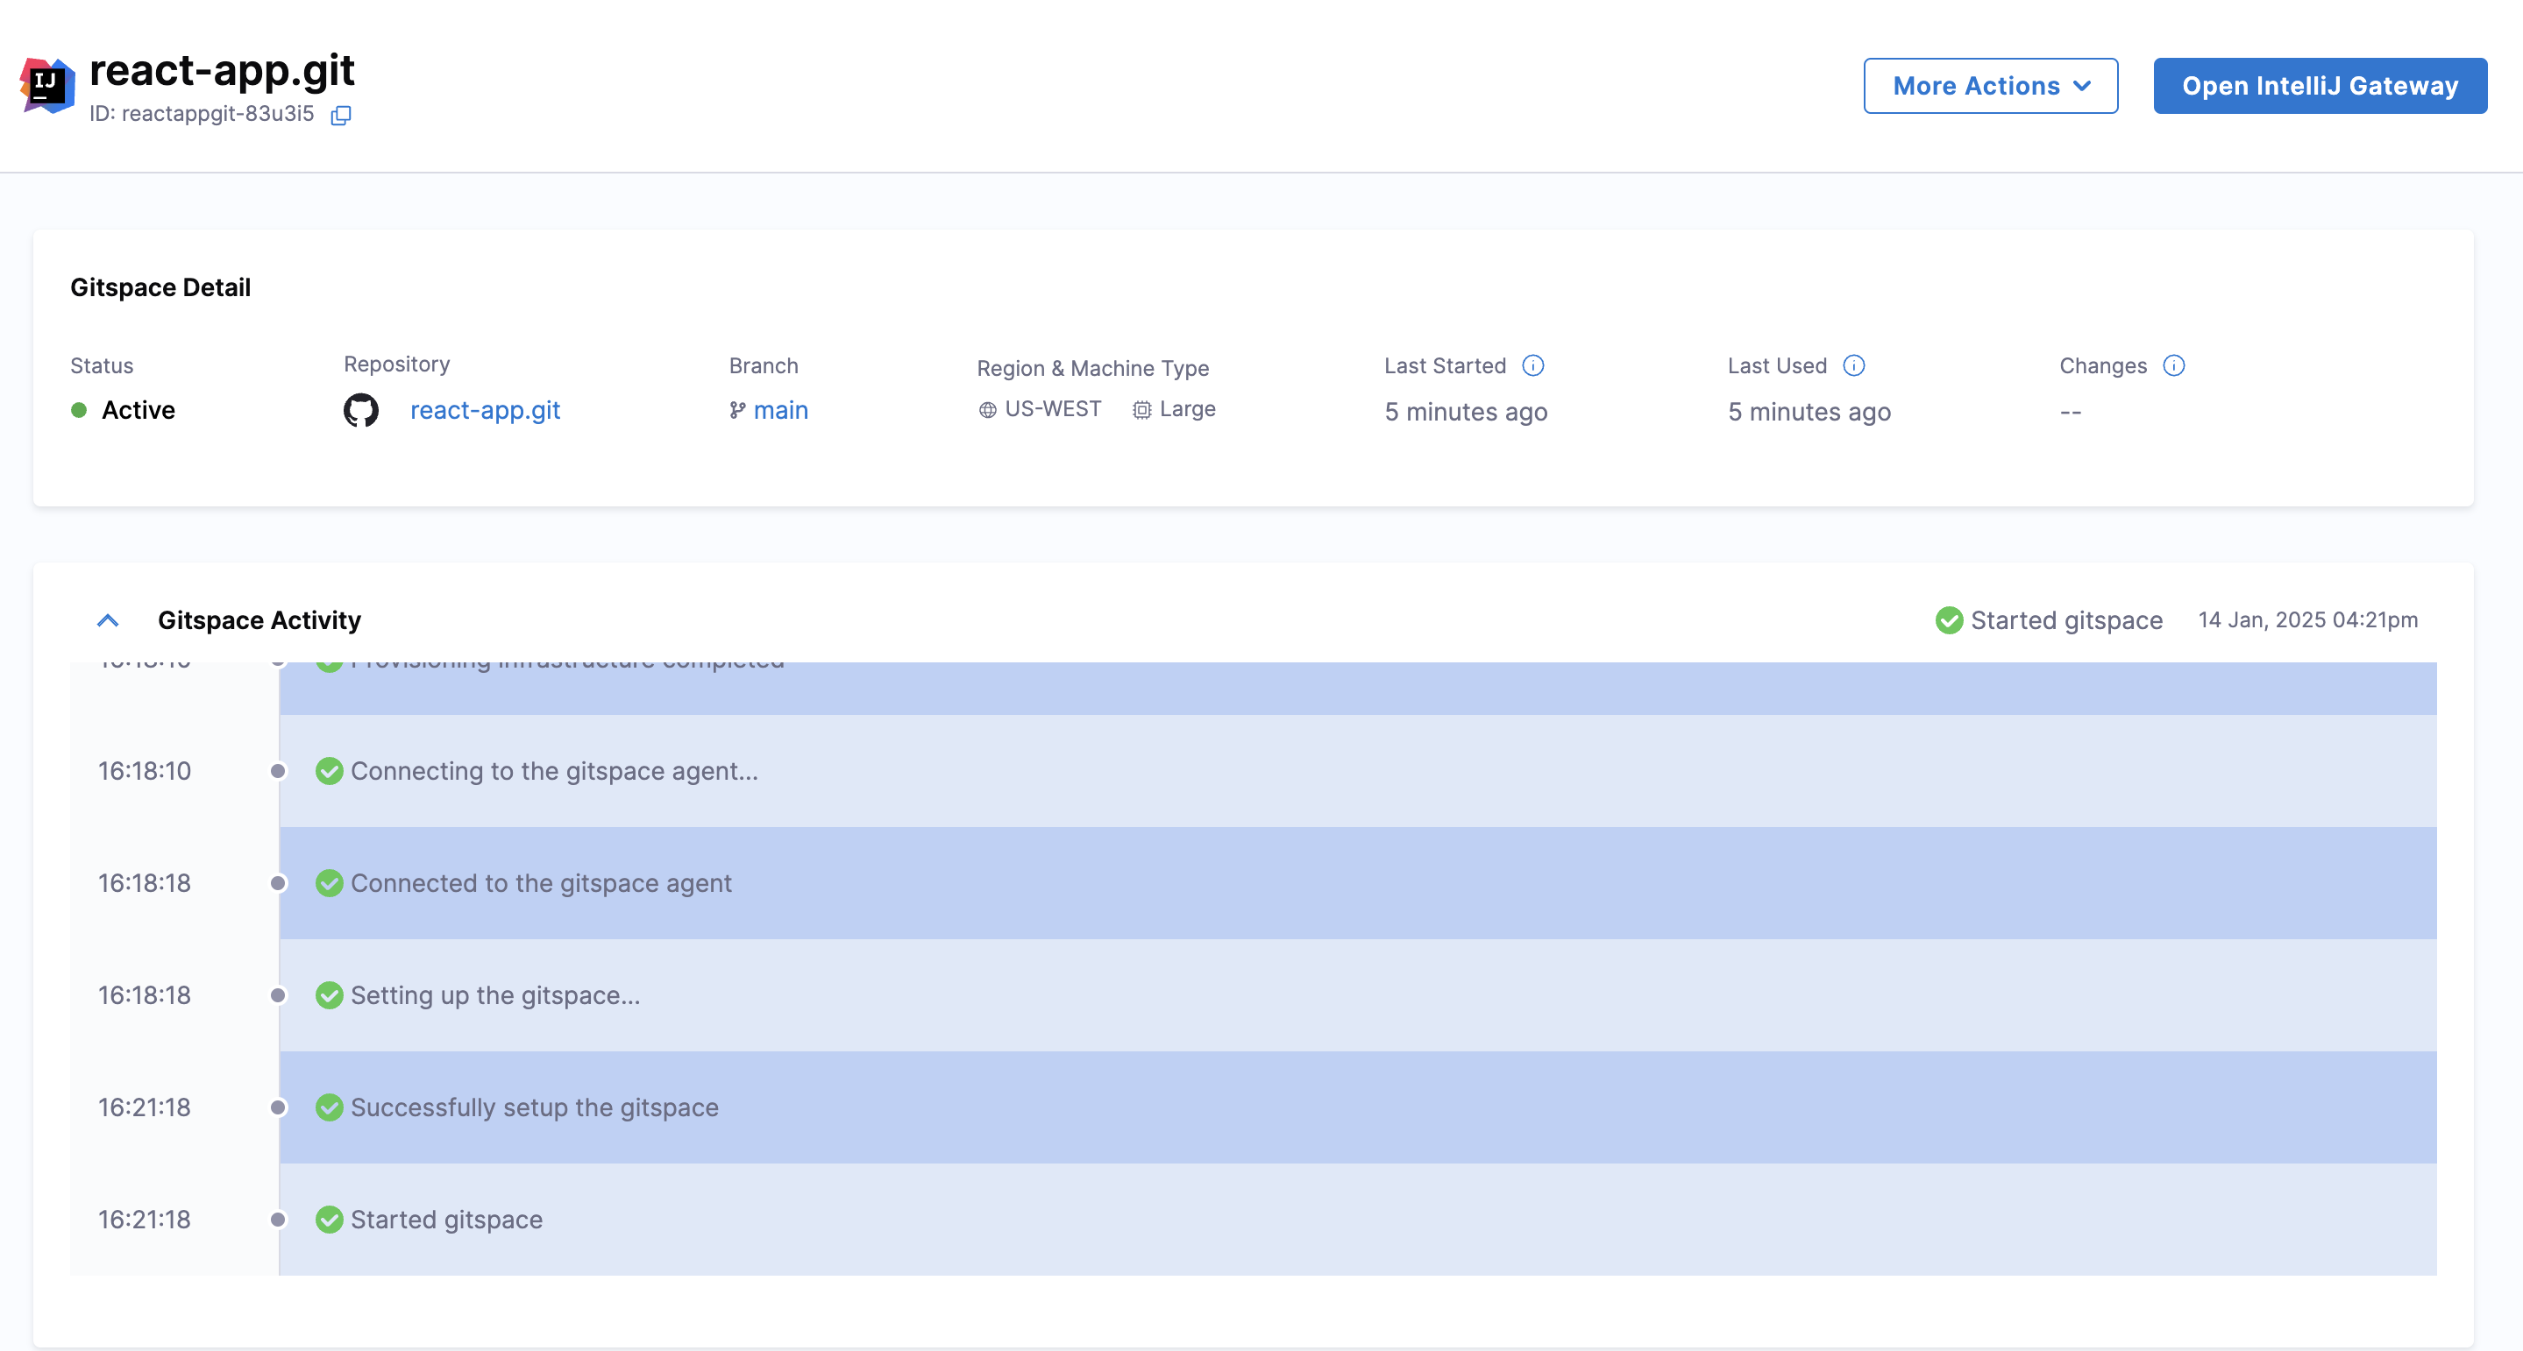Click the Last Started info icon
2523x1351 pixels.
click(x=1532, y=365)
